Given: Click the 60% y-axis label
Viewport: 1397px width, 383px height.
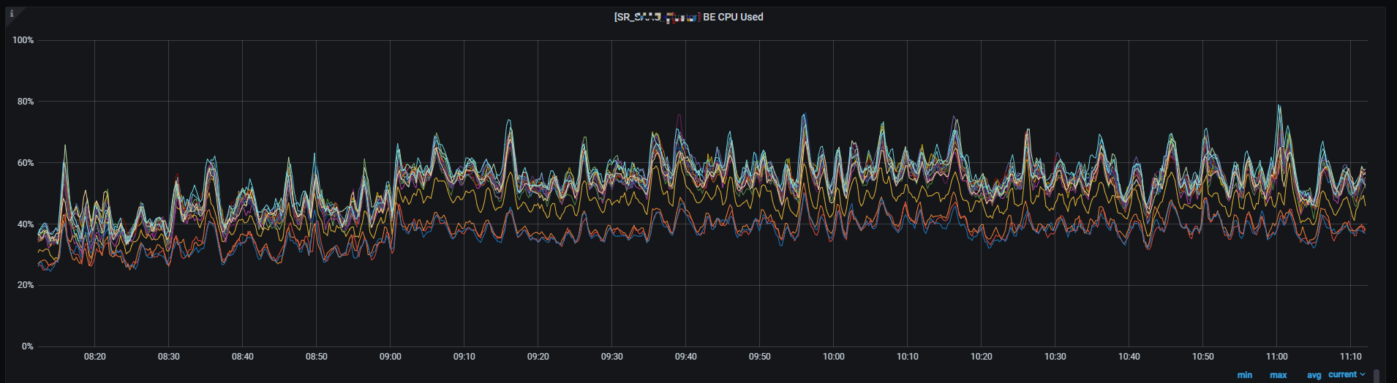Looking at the screenshot, I should (26, 163).
